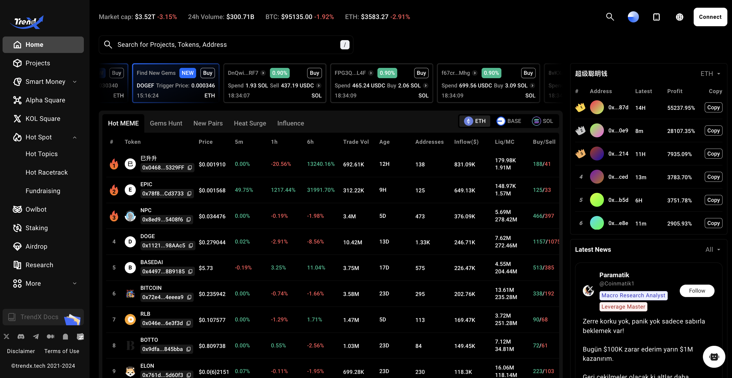This screenshot has height=378, width=732.
Task: Switch to Gems Hunt tab
Action: coord(166,123)
